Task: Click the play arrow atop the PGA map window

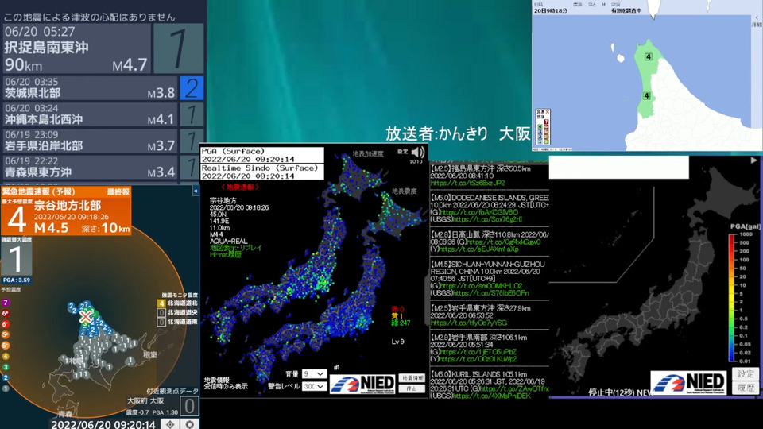Action: (x=753, y=160)
